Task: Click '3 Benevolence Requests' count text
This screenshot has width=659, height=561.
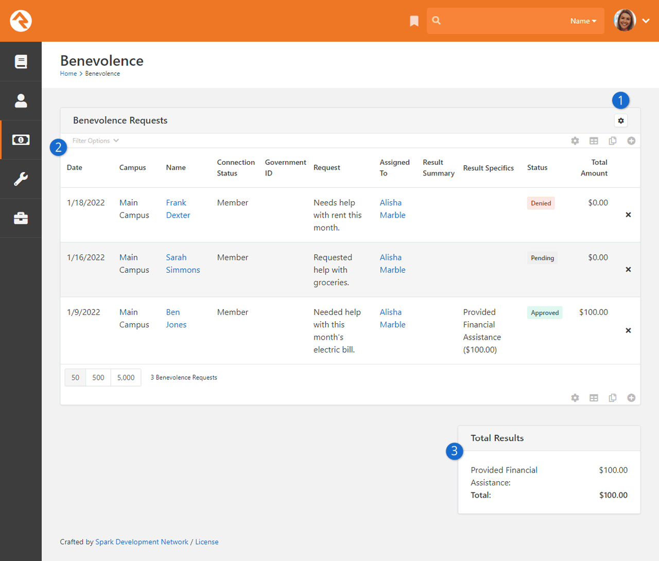Action: (x=184, y=378)
